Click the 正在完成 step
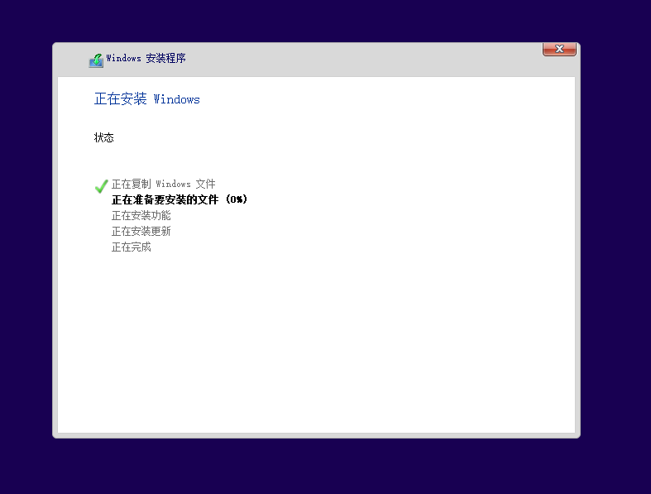The image size is (651, 494). click(x=132, y=247)
